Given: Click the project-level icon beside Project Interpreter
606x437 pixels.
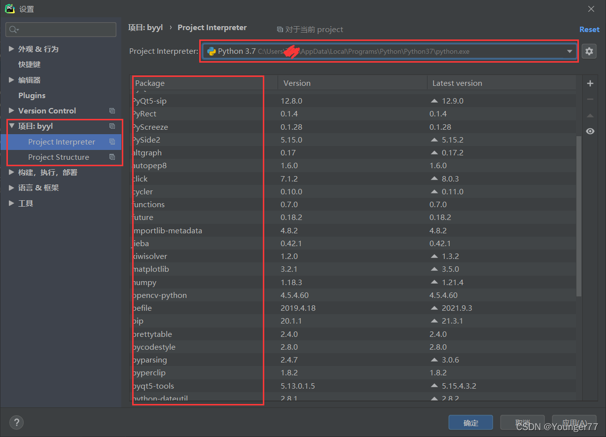Looking at the screenshot, I should pyautogui.click(x=112, y=142).
